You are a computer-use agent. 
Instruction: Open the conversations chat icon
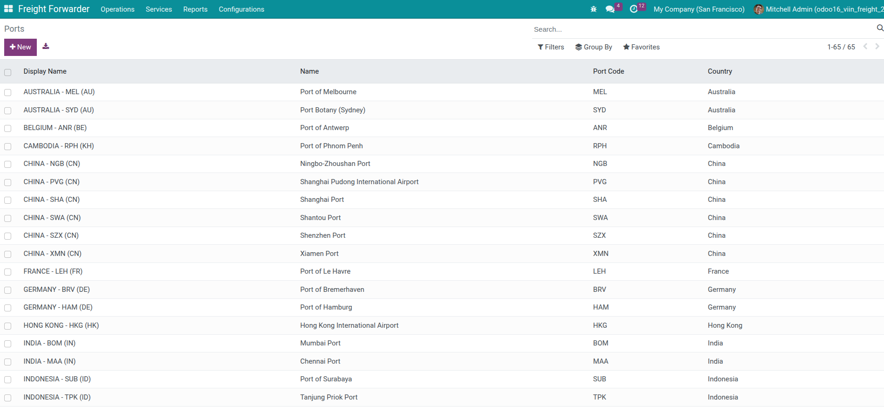coord(610,9)
